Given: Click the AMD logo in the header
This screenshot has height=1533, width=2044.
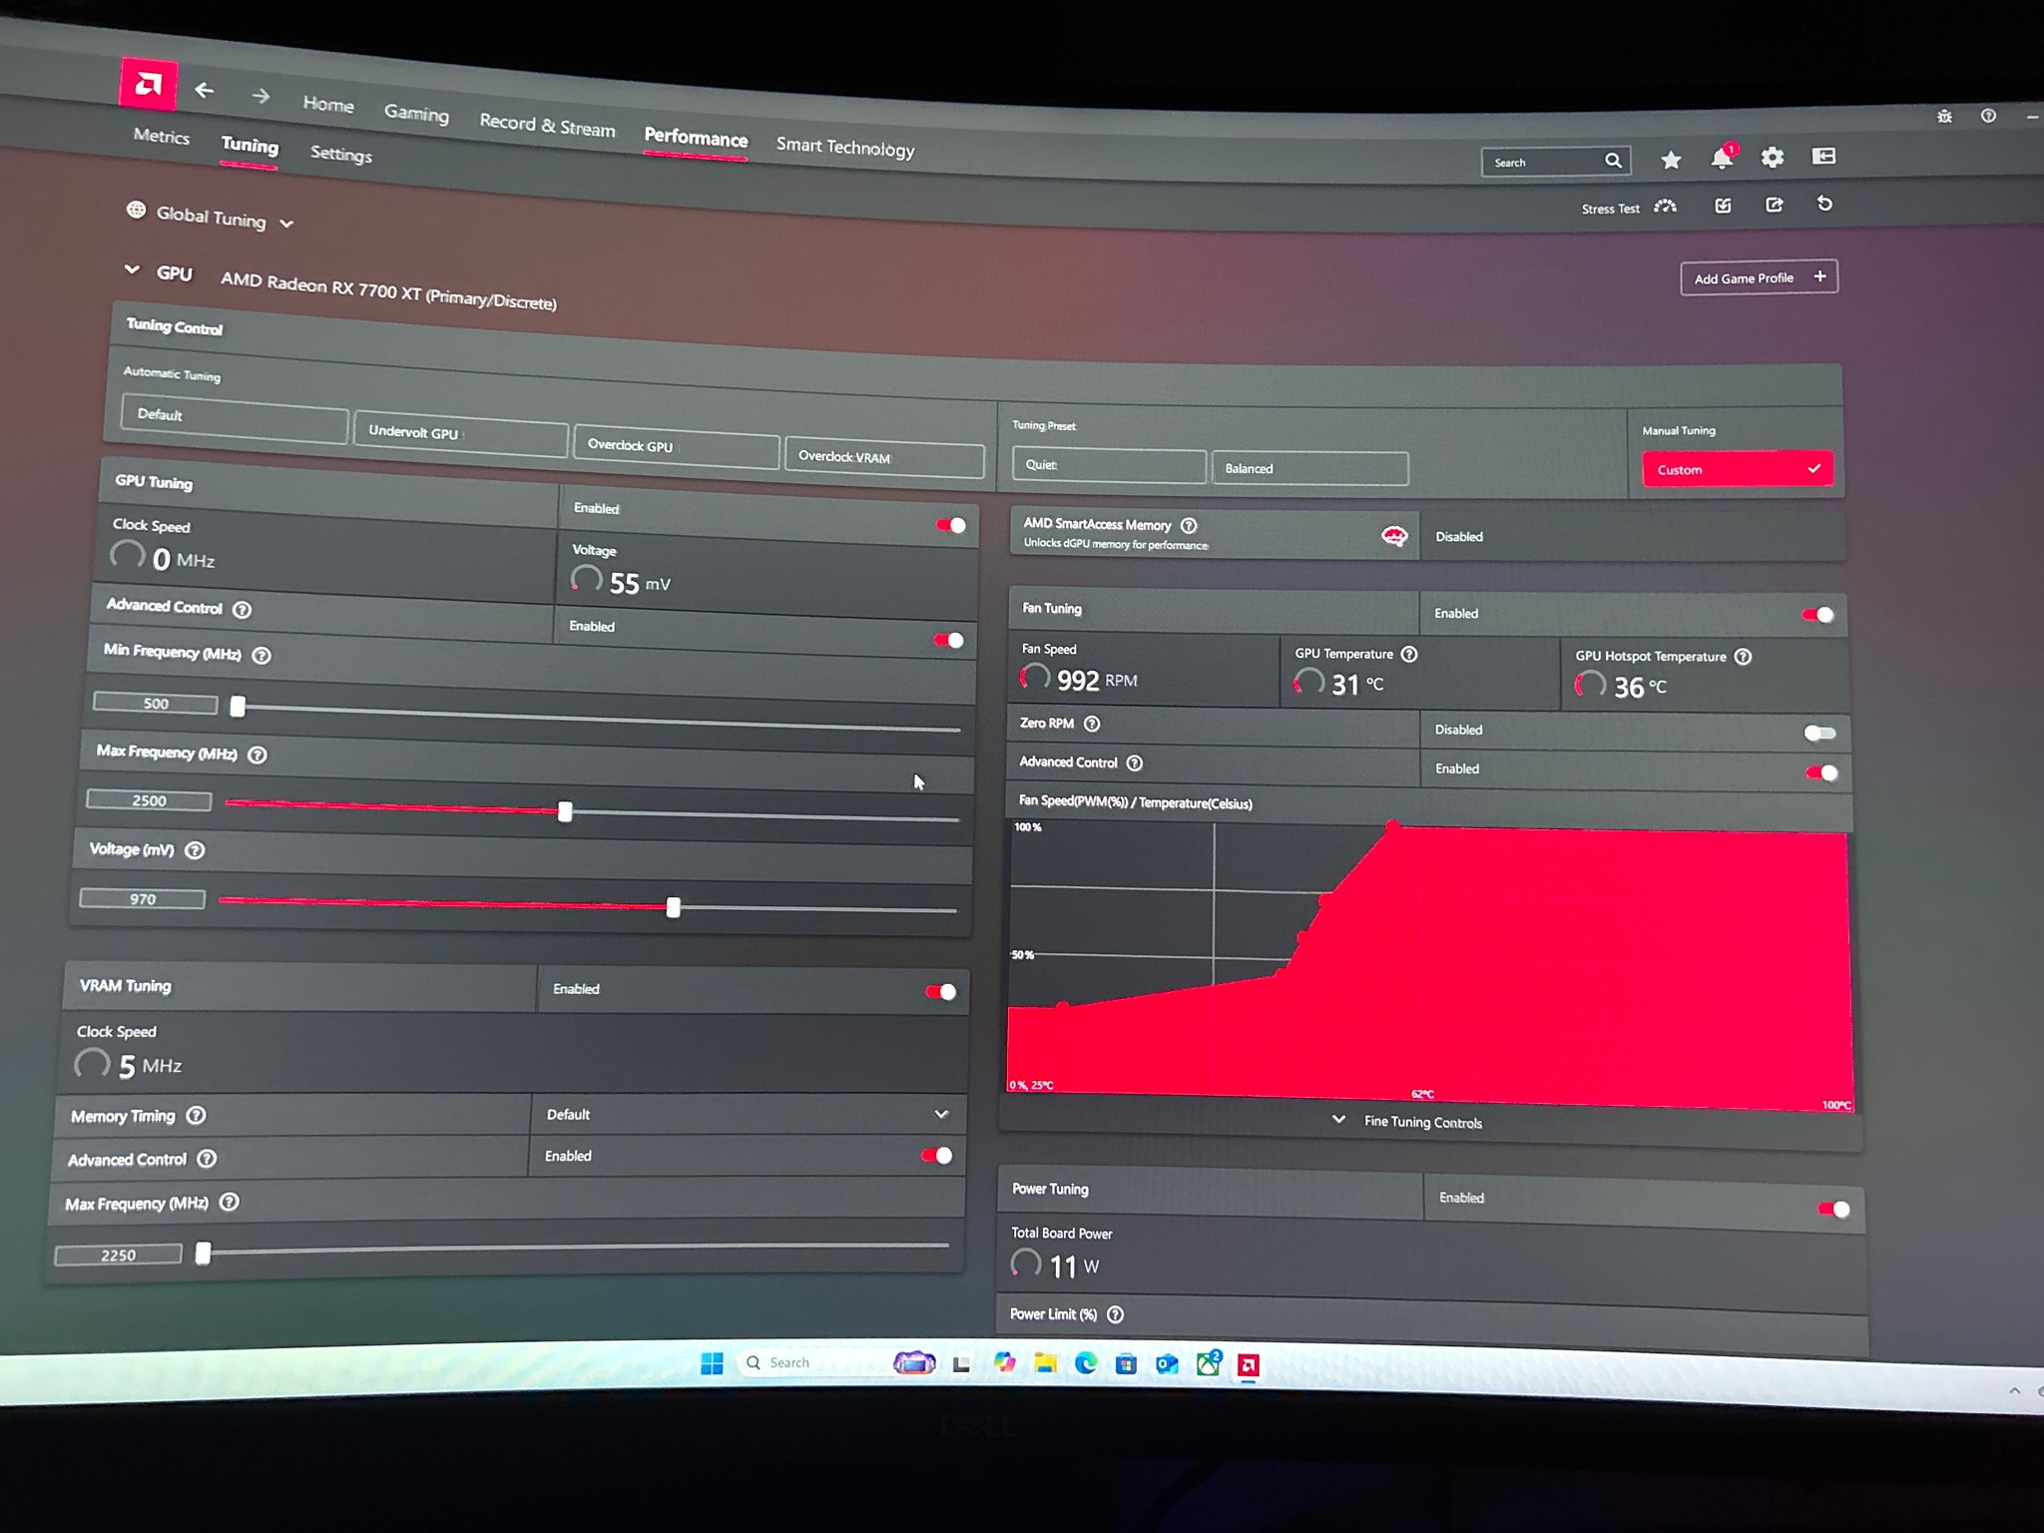Looking at the screenshot, I should (x=149, y=84).
